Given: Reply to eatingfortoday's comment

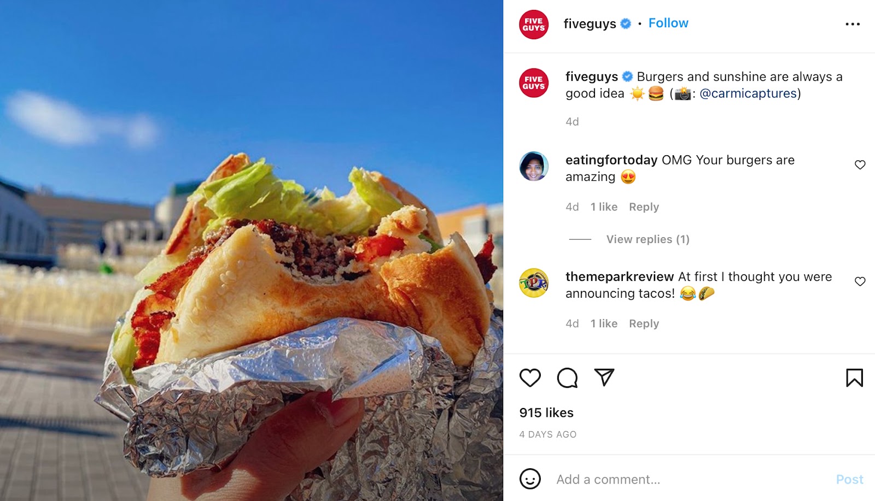Looking at the screenshot, I should point(644,207).
